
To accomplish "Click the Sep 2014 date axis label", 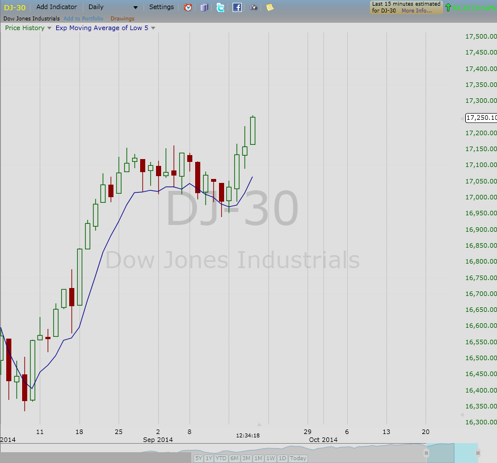I will tap(158, 440).
